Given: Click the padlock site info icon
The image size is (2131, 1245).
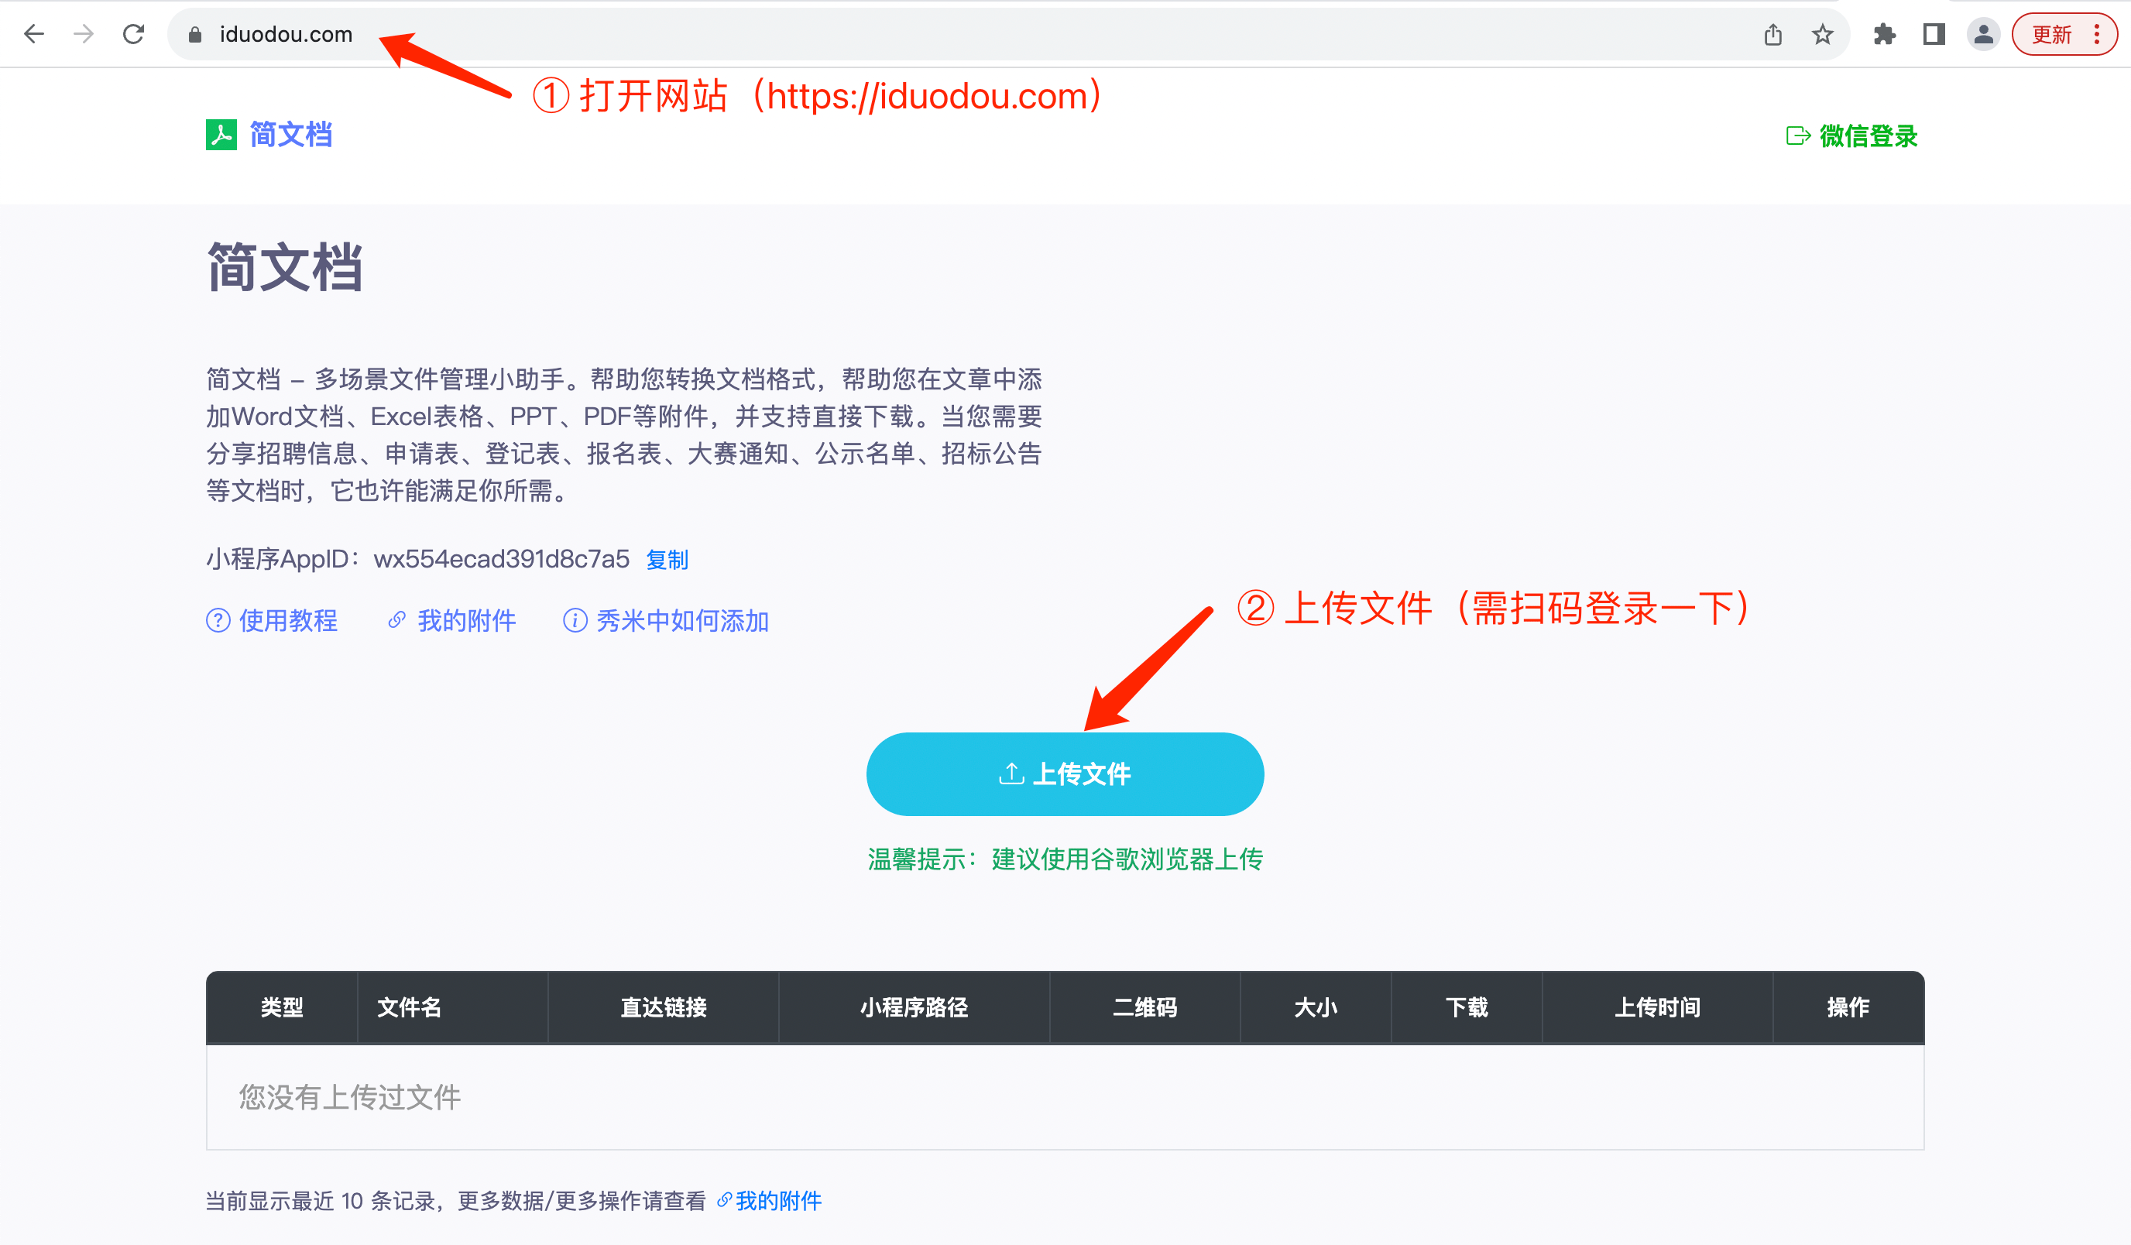Looking at the screenshot, I should coord(195,35).
